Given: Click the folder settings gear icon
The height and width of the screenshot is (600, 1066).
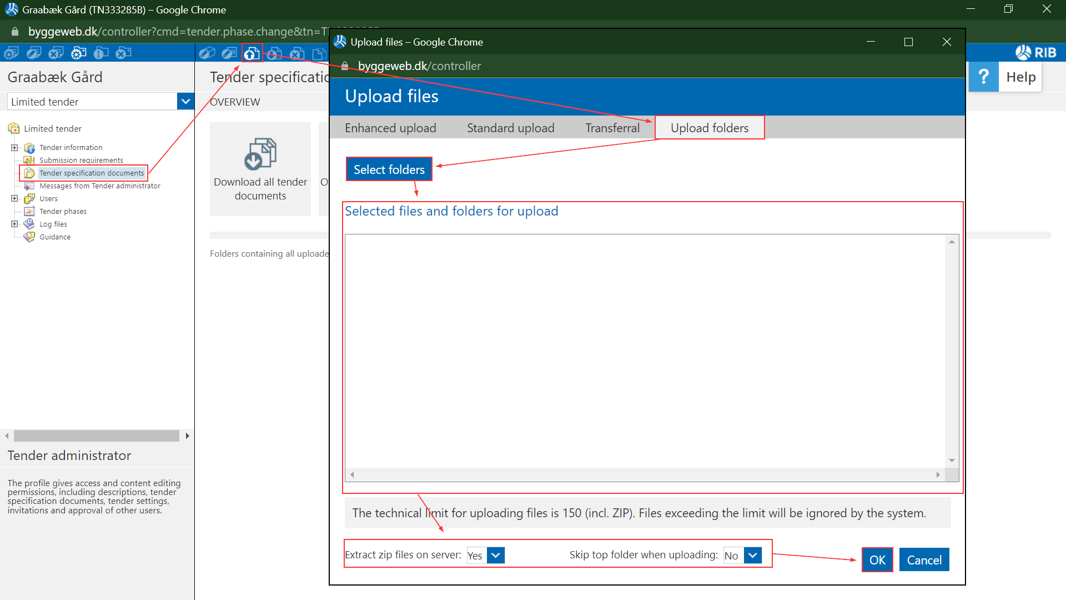Looking at the screenshot, I should pyautogui.click(x=78, y=53).
